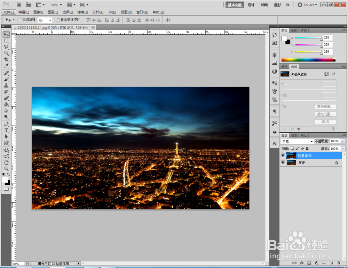Create a new layer from Layers panel
The height and width of the screenshot is (268, 348).
tap(331, 263)
